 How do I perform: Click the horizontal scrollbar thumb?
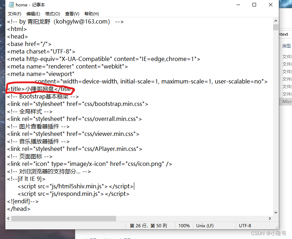[64, 218]
